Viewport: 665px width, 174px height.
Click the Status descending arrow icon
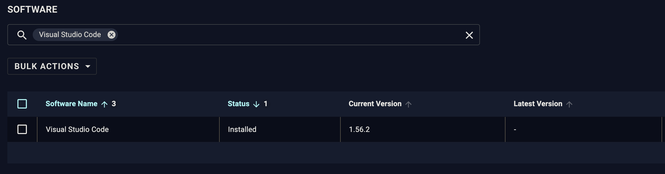[x=256, y=104]
